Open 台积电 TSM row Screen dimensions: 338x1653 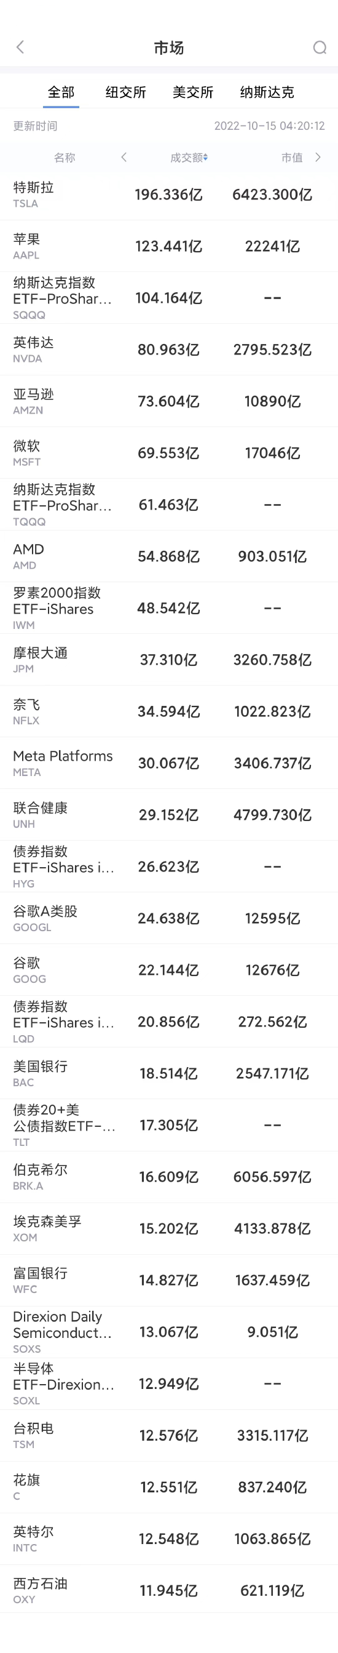pos(168,1436)
